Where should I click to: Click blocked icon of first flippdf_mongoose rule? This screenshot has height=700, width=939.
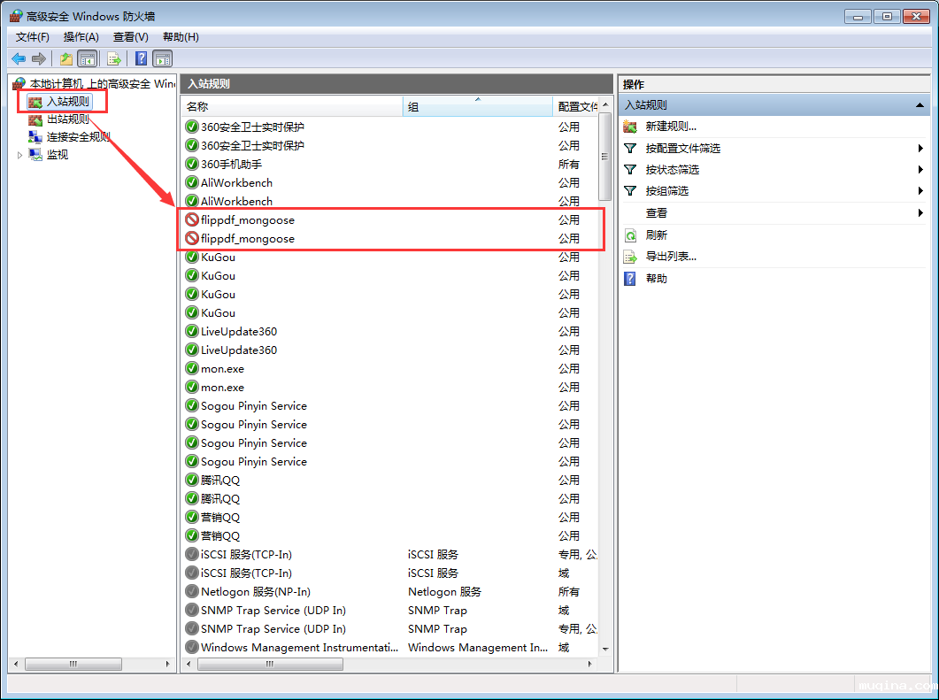(192, 219)
